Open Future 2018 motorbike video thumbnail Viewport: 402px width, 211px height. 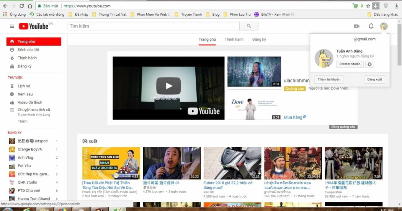pos(232,163)
